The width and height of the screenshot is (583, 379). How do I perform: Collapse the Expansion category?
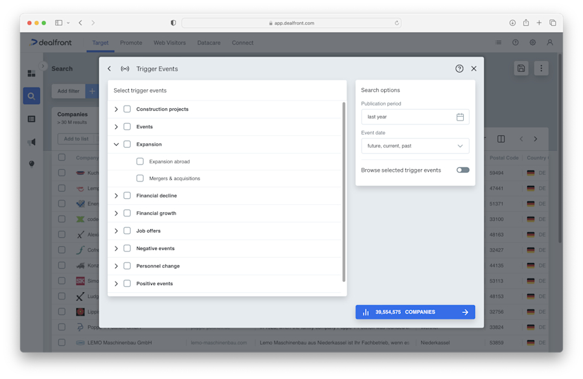coord(117,144)
